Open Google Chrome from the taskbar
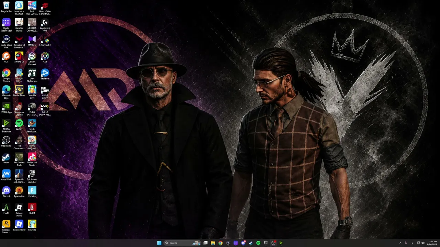Image resolution: width=440 pixels, height=247 pixels. 220,243
